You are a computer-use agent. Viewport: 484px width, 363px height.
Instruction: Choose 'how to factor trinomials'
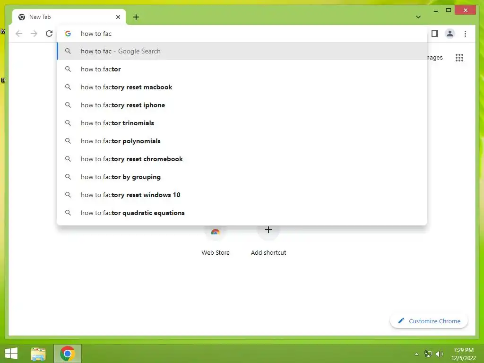(242, 123)
